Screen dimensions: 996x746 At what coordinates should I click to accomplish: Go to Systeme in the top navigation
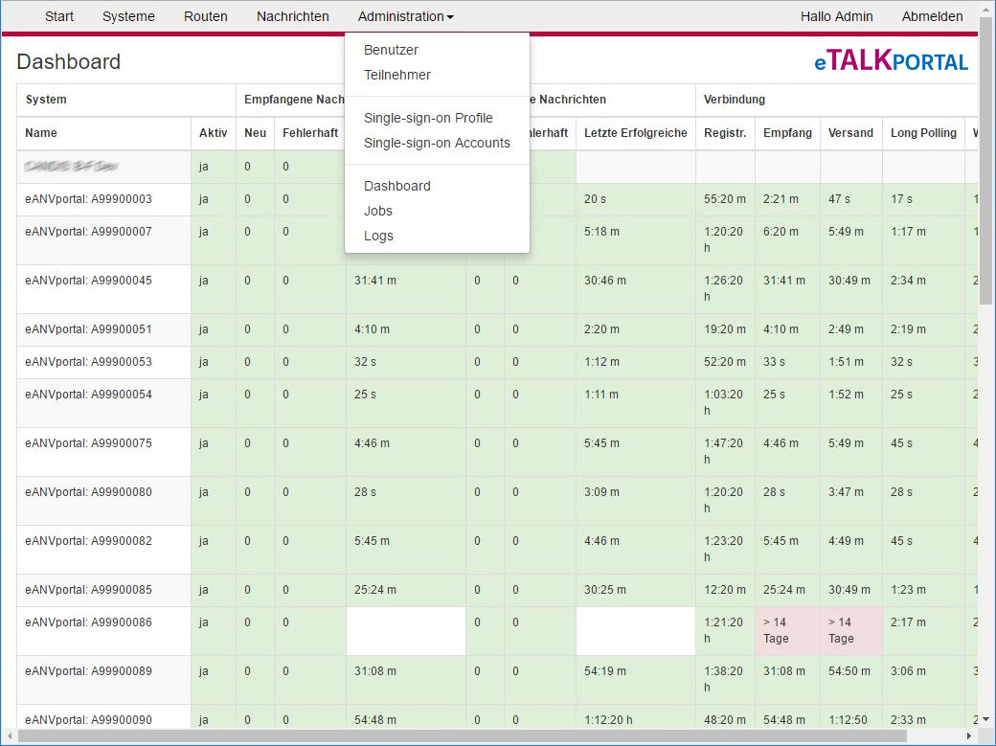(x=128, y=16)
